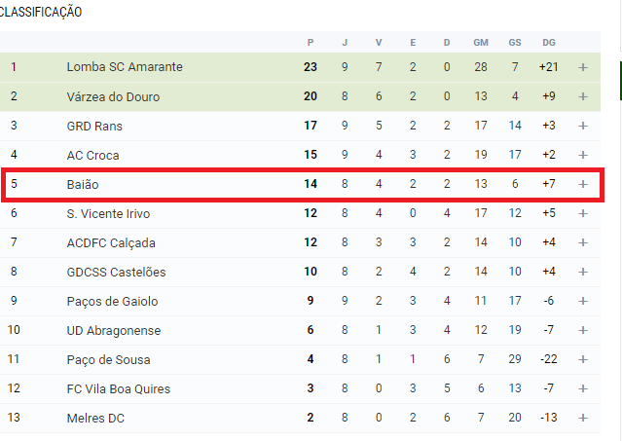
Task: Click the Várzea do Douro team name
Action: point(113,96)
